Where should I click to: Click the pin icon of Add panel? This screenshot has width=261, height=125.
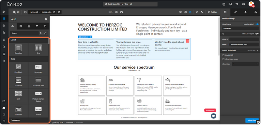click(x=46, y=19)
